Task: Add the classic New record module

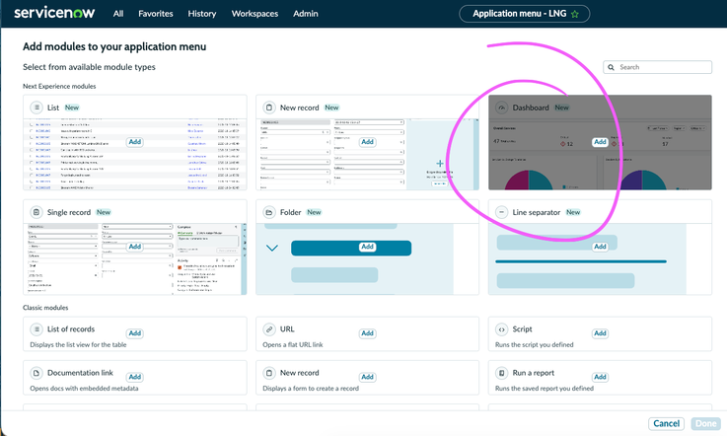Action: pos(368,377)
